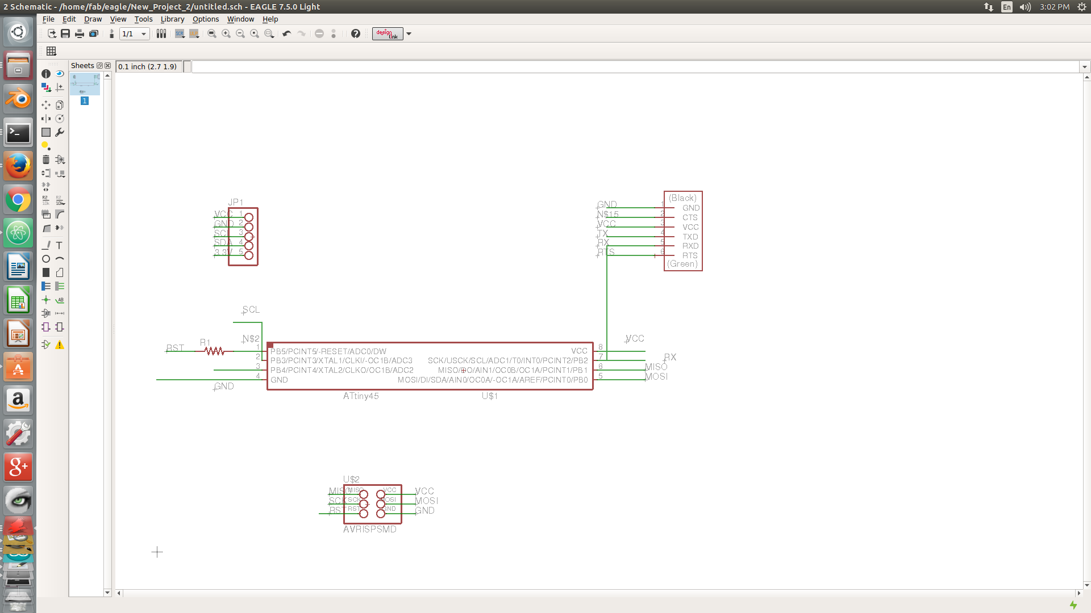Viewport: 1091px width, 613px height.
Task: Select the Split tool
Action: (x=46, y=228)
